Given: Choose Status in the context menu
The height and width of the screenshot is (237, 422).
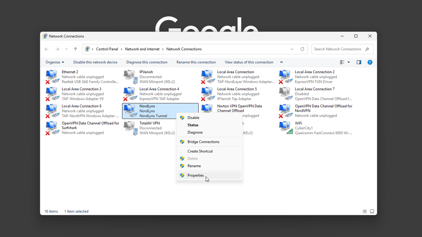Looking at the screenshot, I should pyautogui.click(x=209, y=125).
